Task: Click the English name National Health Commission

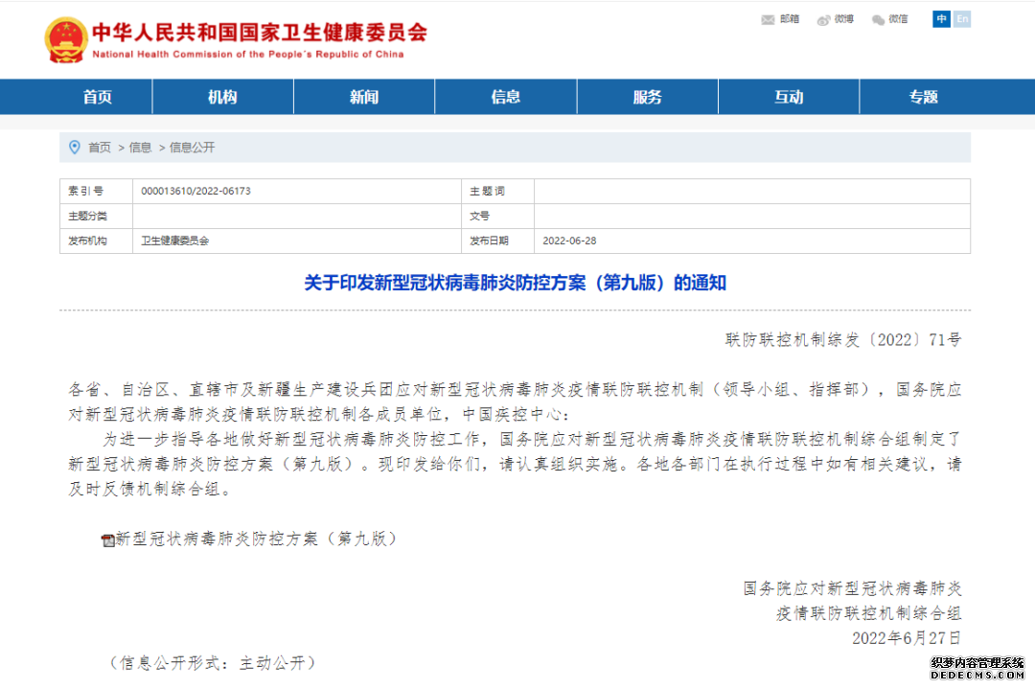Action: (x=248, y=54)
